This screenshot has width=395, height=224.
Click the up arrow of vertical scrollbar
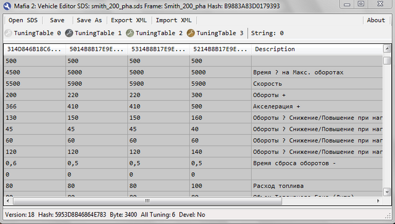tap(387, 49)
